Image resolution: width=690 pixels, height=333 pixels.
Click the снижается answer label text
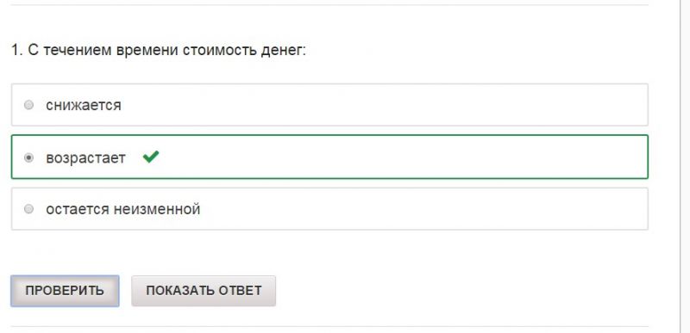click(x=84, y=105)
